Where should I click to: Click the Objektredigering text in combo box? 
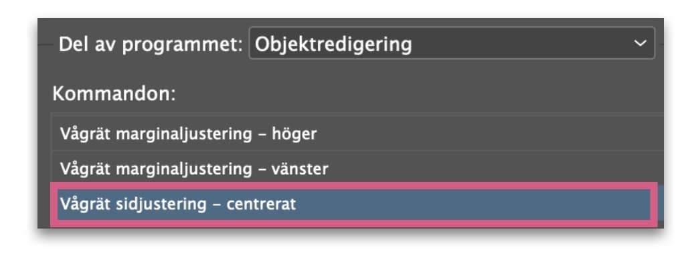click(x=333, y=44)
